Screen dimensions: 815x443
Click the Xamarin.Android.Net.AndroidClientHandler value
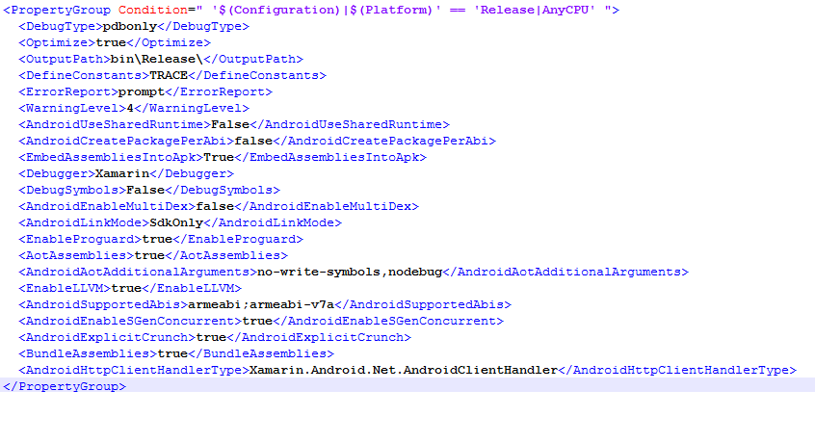pos(404,371)
